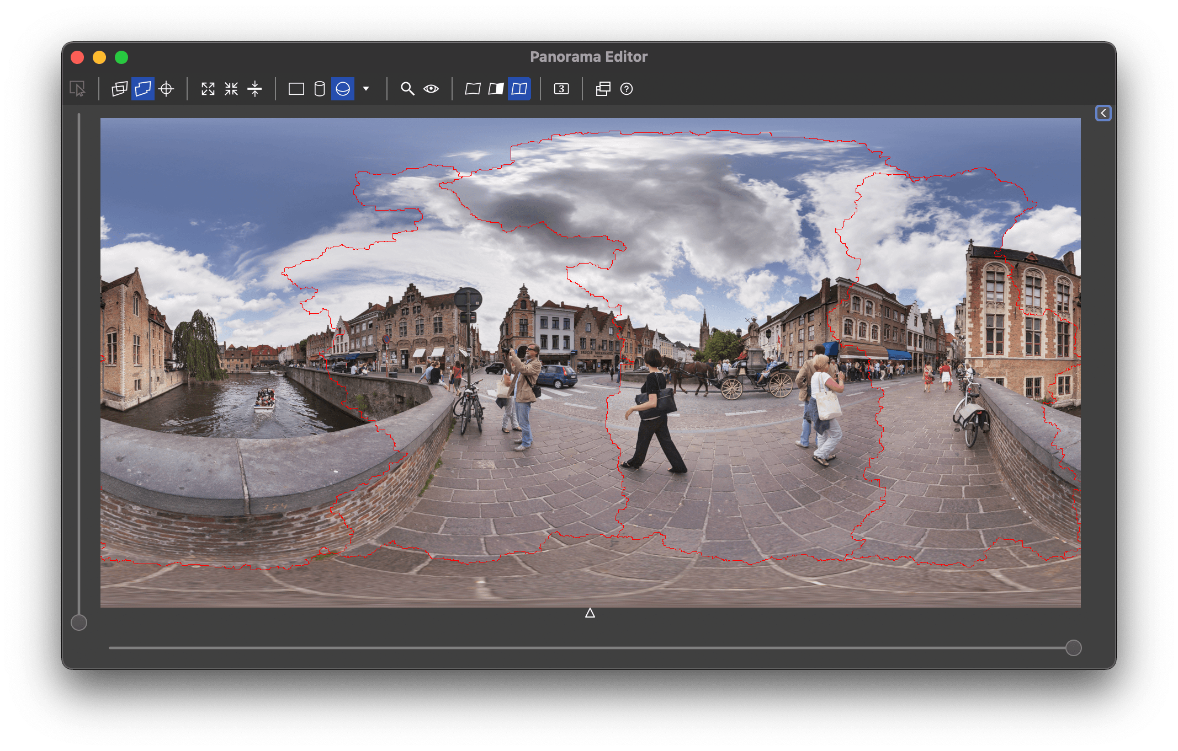1178x751 pixels.
Task: Toggle the show seams view button
Action: (x=519, y=89)
